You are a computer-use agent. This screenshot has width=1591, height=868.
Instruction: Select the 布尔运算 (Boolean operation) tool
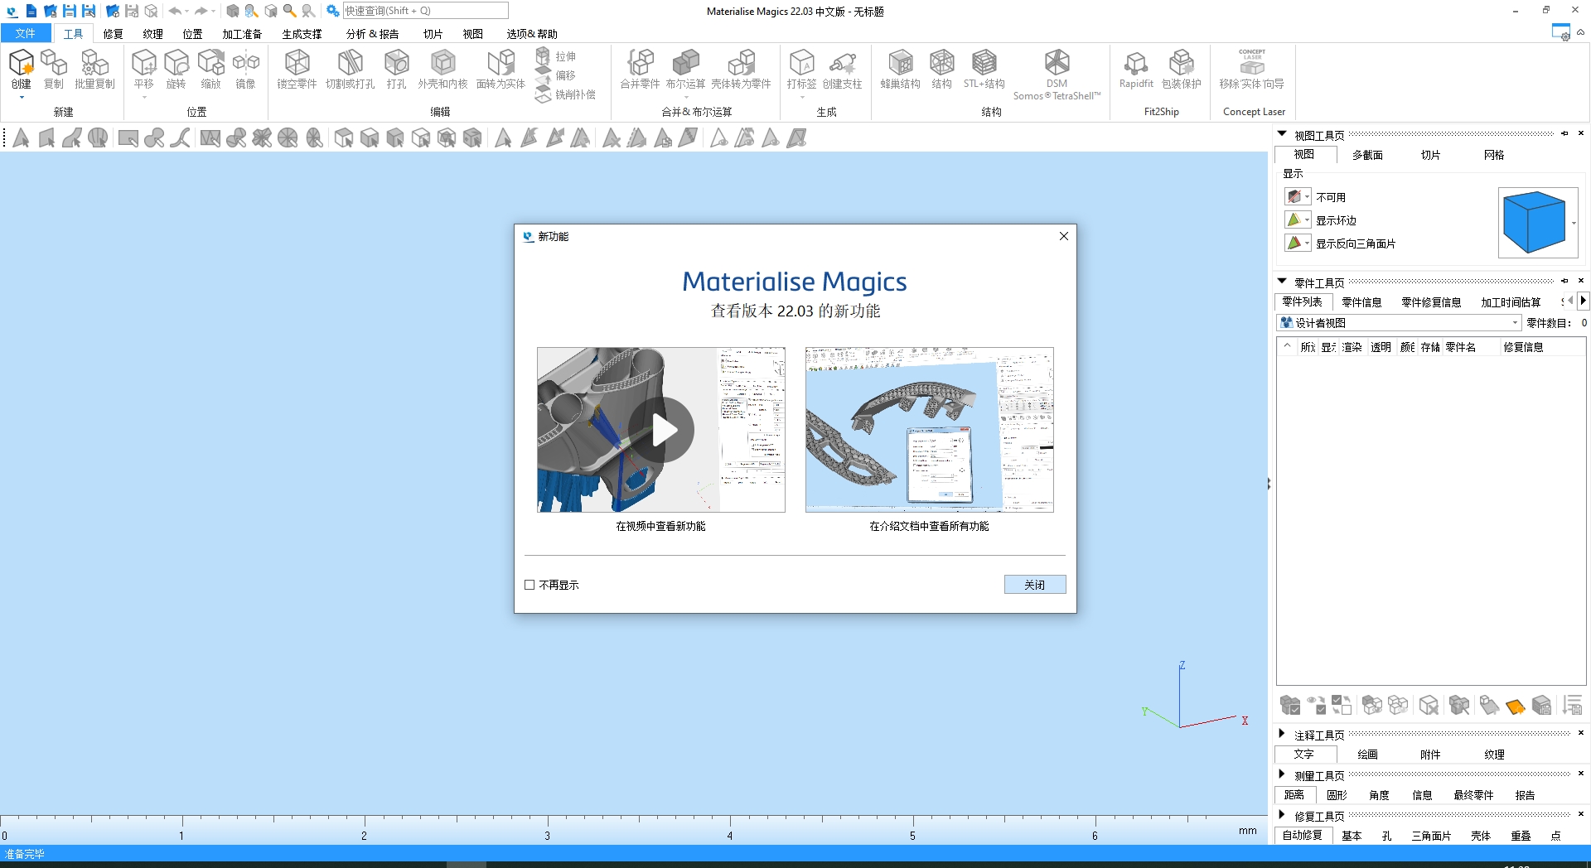coord(684,70)
